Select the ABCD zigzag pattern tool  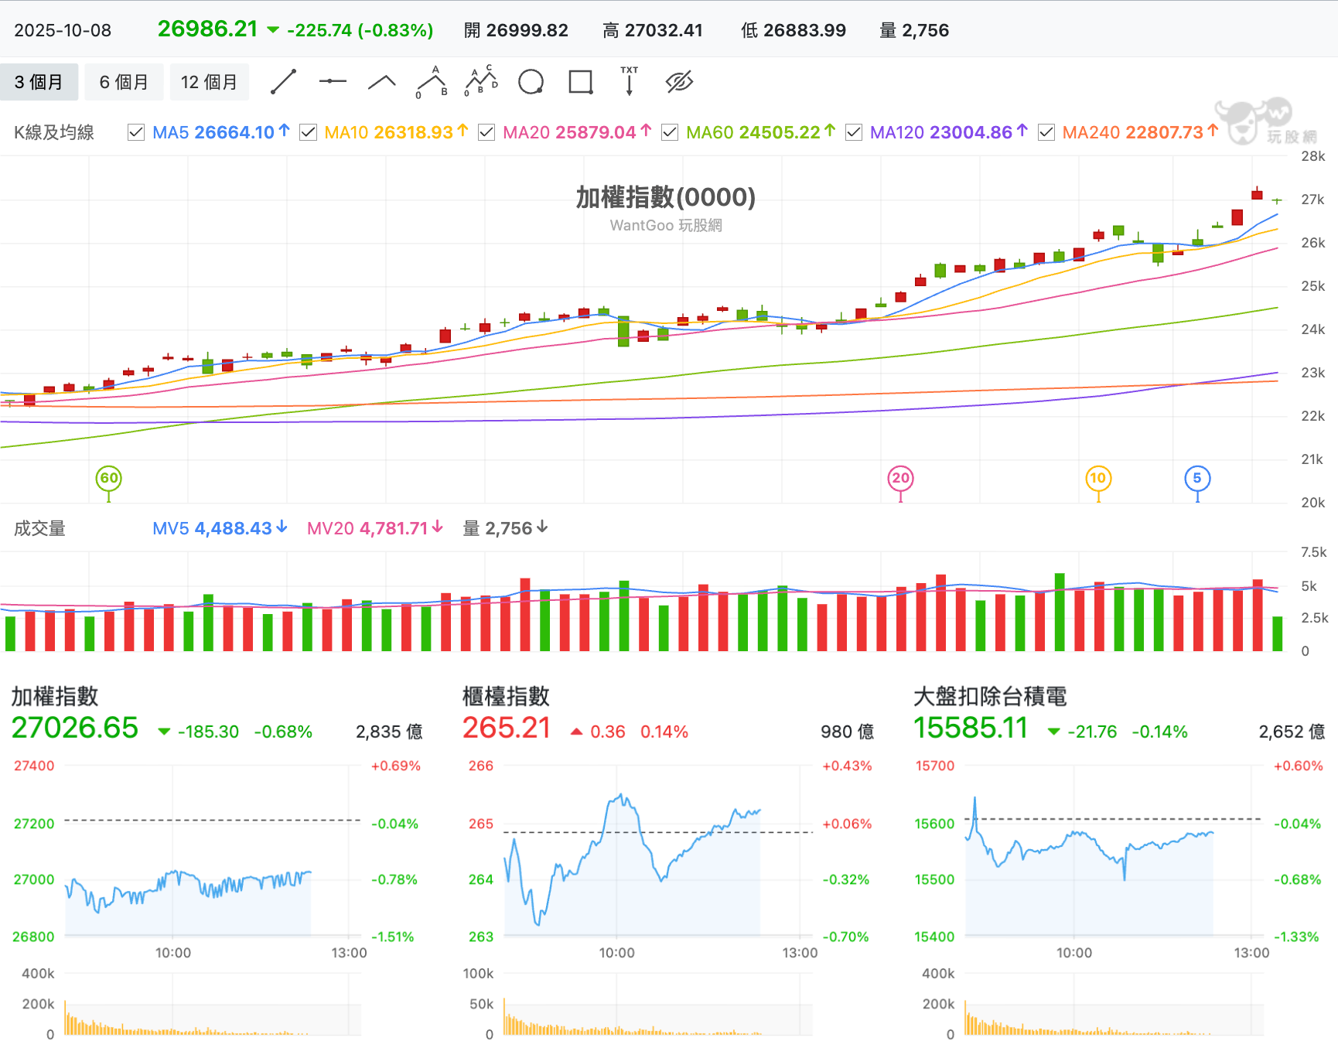481,82
